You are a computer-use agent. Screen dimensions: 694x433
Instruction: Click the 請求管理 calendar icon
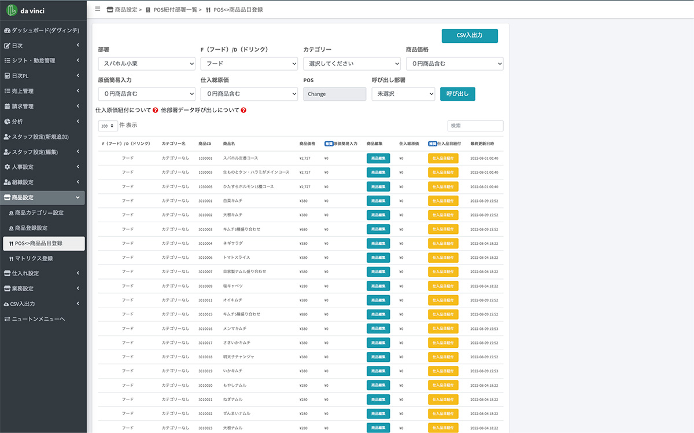tap(7, 106)
